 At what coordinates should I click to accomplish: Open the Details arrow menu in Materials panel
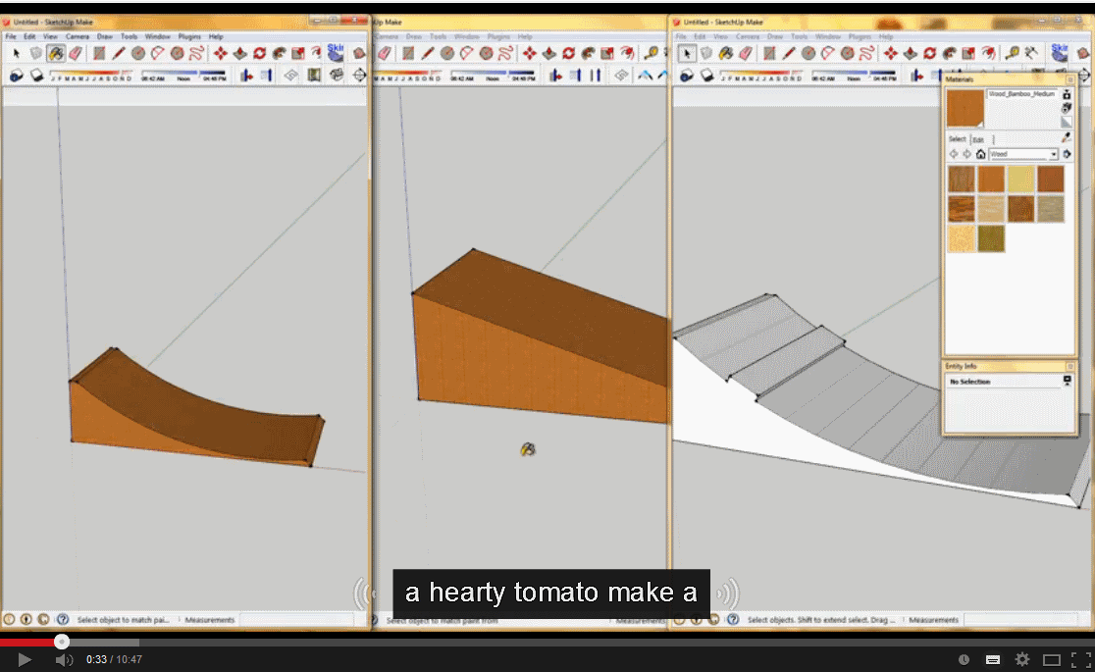tap(1067, 154)
